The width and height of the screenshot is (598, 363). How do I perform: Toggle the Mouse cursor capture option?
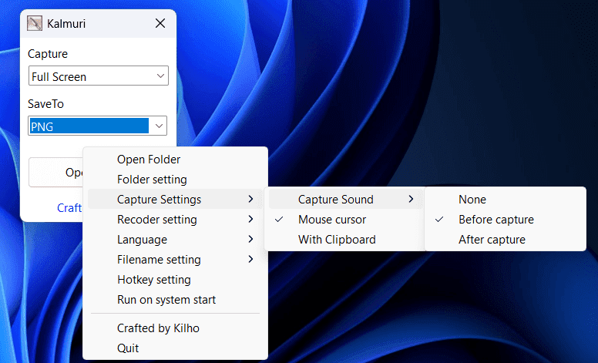(344, 219)
